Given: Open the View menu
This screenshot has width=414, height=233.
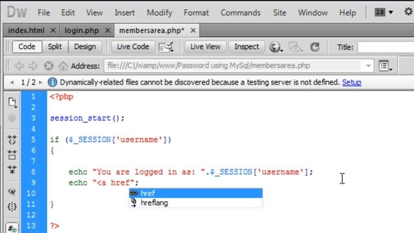Looking at the screenshot, I should tap(94, 12).
